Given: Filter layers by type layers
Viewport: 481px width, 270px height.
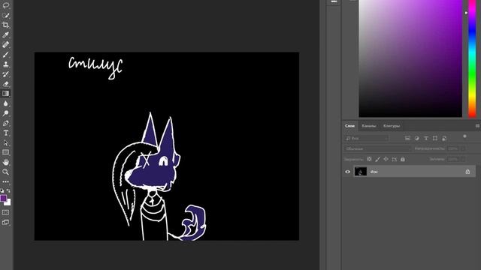Looking at the screenshot, I should point(426,138).
